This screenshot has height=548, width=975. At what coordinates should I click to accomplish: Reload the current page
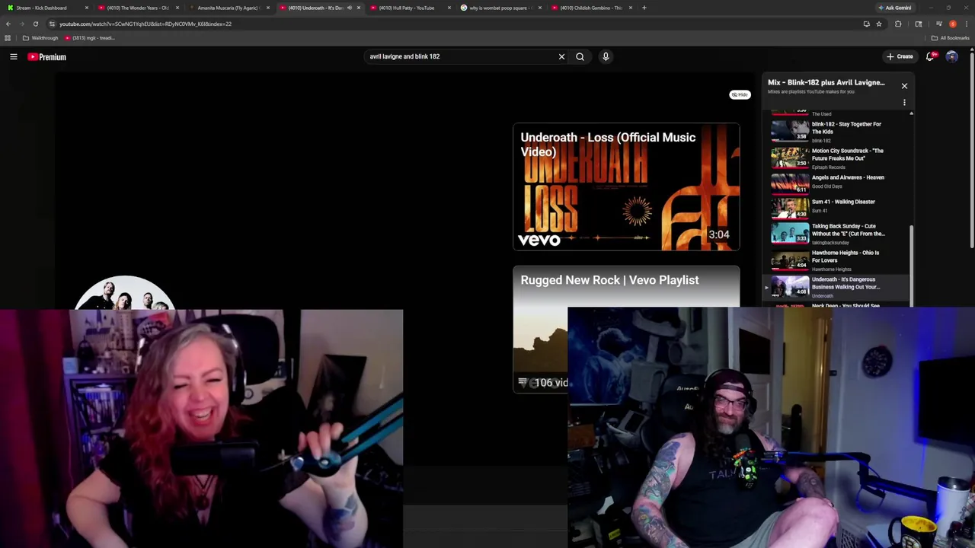[x=35, y=24]
